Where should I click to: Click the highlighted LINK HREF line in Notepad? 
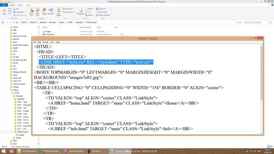(x=96, y=62)
